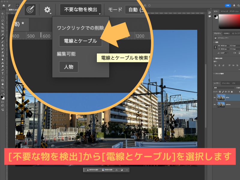The width and height of the screenshot is (240, 180).
Task: Select the Object Selection tool
Action: 2,24
